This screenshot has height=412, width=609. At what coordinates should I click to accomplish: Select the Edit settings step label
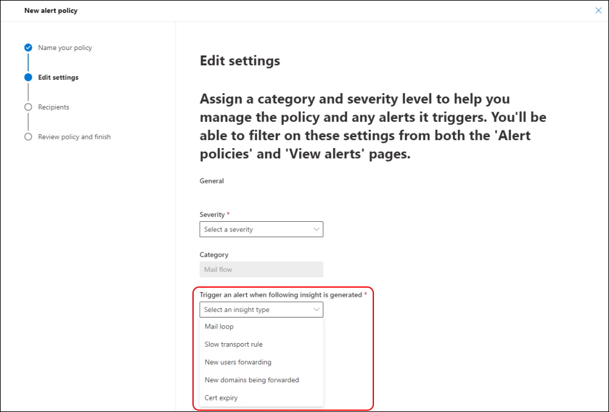58,77
